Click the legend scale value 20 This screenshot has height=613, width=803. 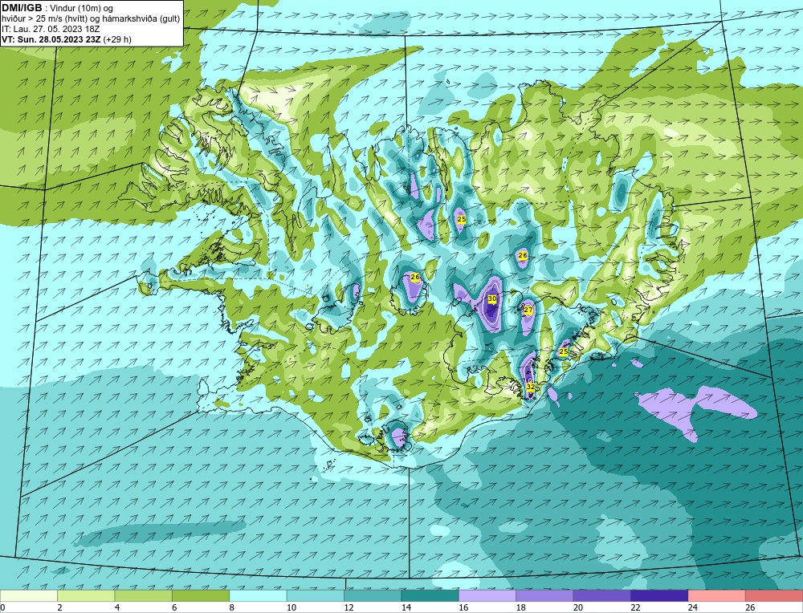point(578,607)
